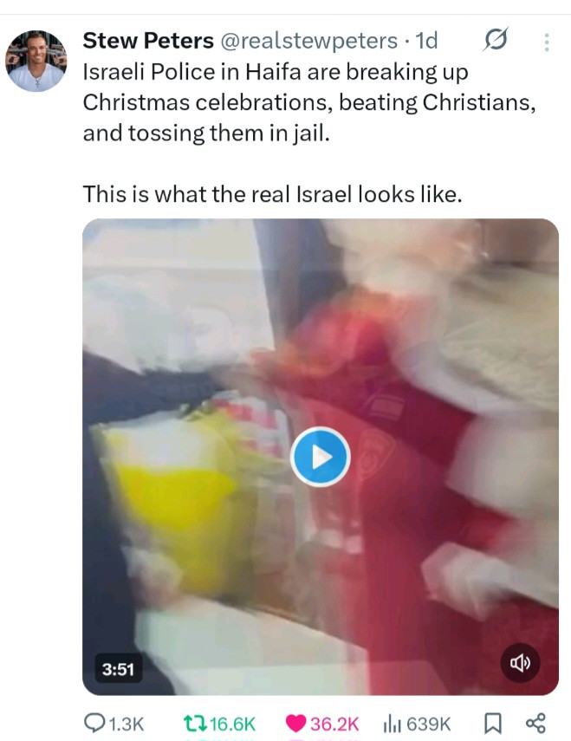Open the three-dot more options menu
This screenshot has width=571, height=741.
pos(547,42)
